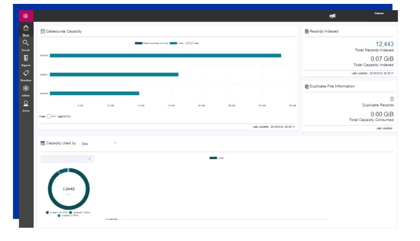Click the Duplicate File Information icon
Image resolution: width=420 pixels, height=241 pixels.
[306, 86]
